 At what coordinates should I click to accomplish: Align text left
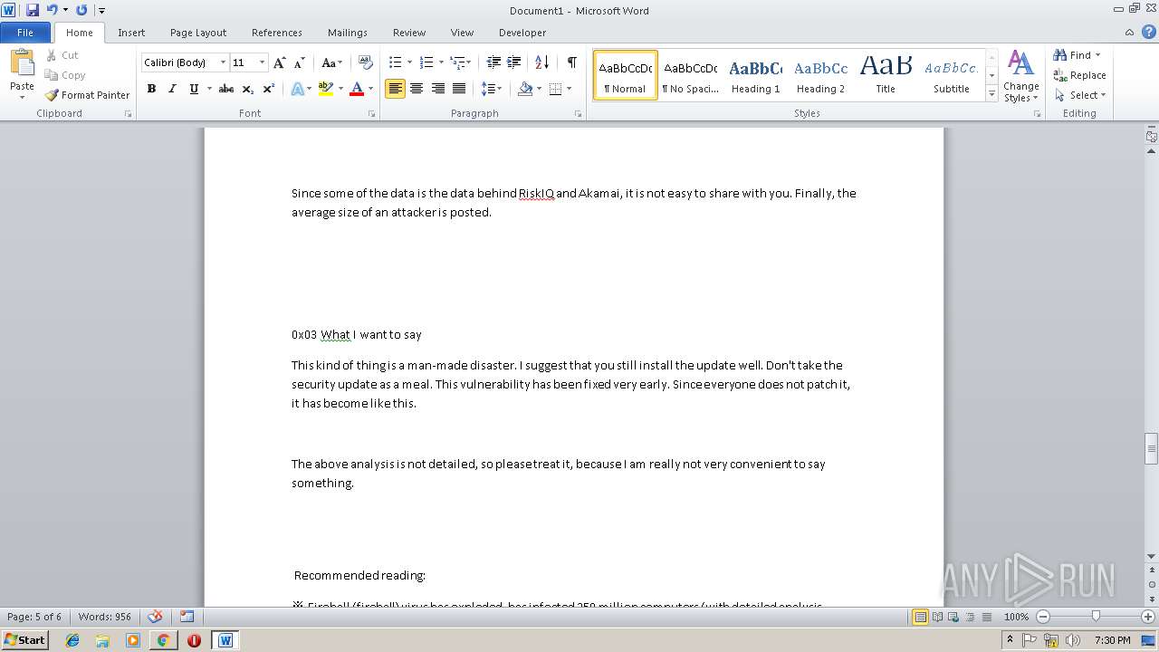tap(395, 89)
